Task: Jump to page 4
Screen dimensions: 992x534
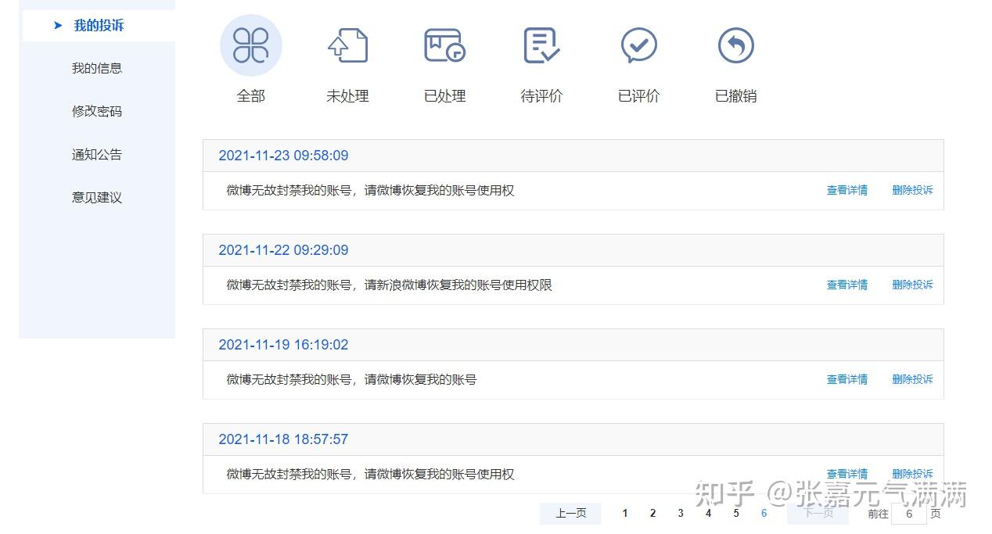Action: [x=708, y=513]
